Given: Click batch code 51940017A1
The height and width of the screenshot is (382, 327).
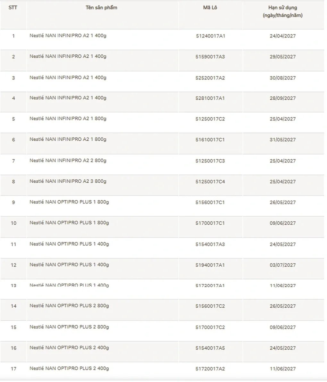Looking at the screenshot, I should 210,265.
